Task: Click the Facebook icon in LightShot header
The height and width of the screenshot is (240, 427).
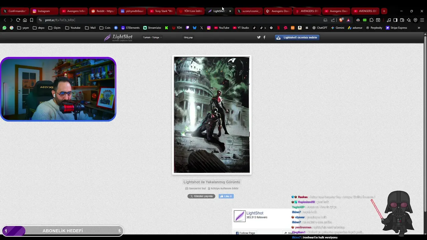Action: (265, 37)
